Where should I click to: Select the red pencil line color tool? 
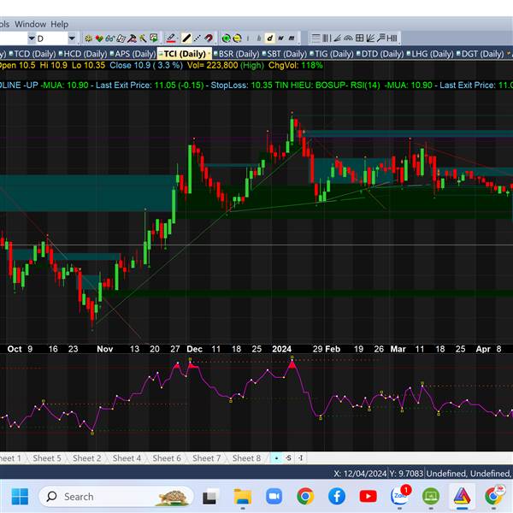(x=171, y=38)
